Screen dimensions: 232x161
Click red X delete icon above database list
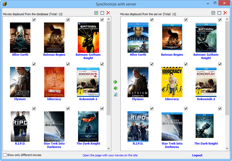[108, 13]
